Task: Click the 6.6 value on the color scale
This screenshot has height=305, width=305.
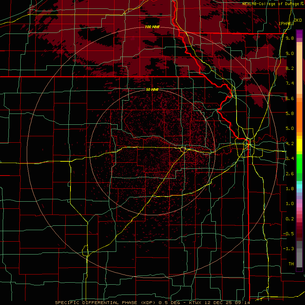Action: (290, 98)
